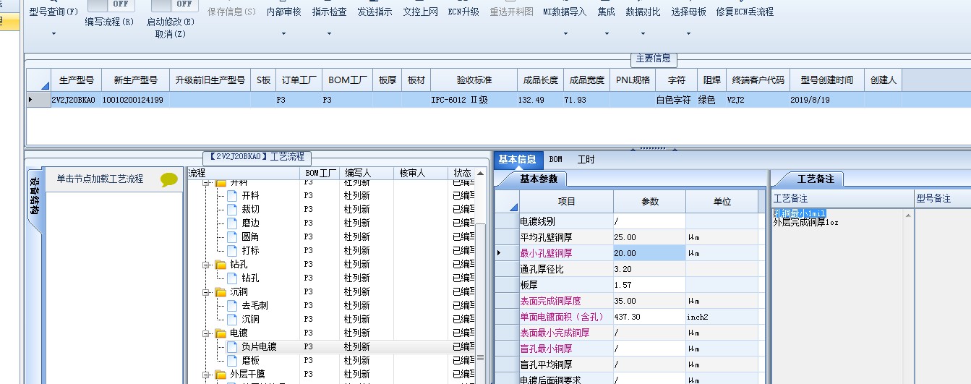The width and height of the screenshot is (971, 384).
Task: Click the 负片电镀 step document icon
Action: point(232,347)
